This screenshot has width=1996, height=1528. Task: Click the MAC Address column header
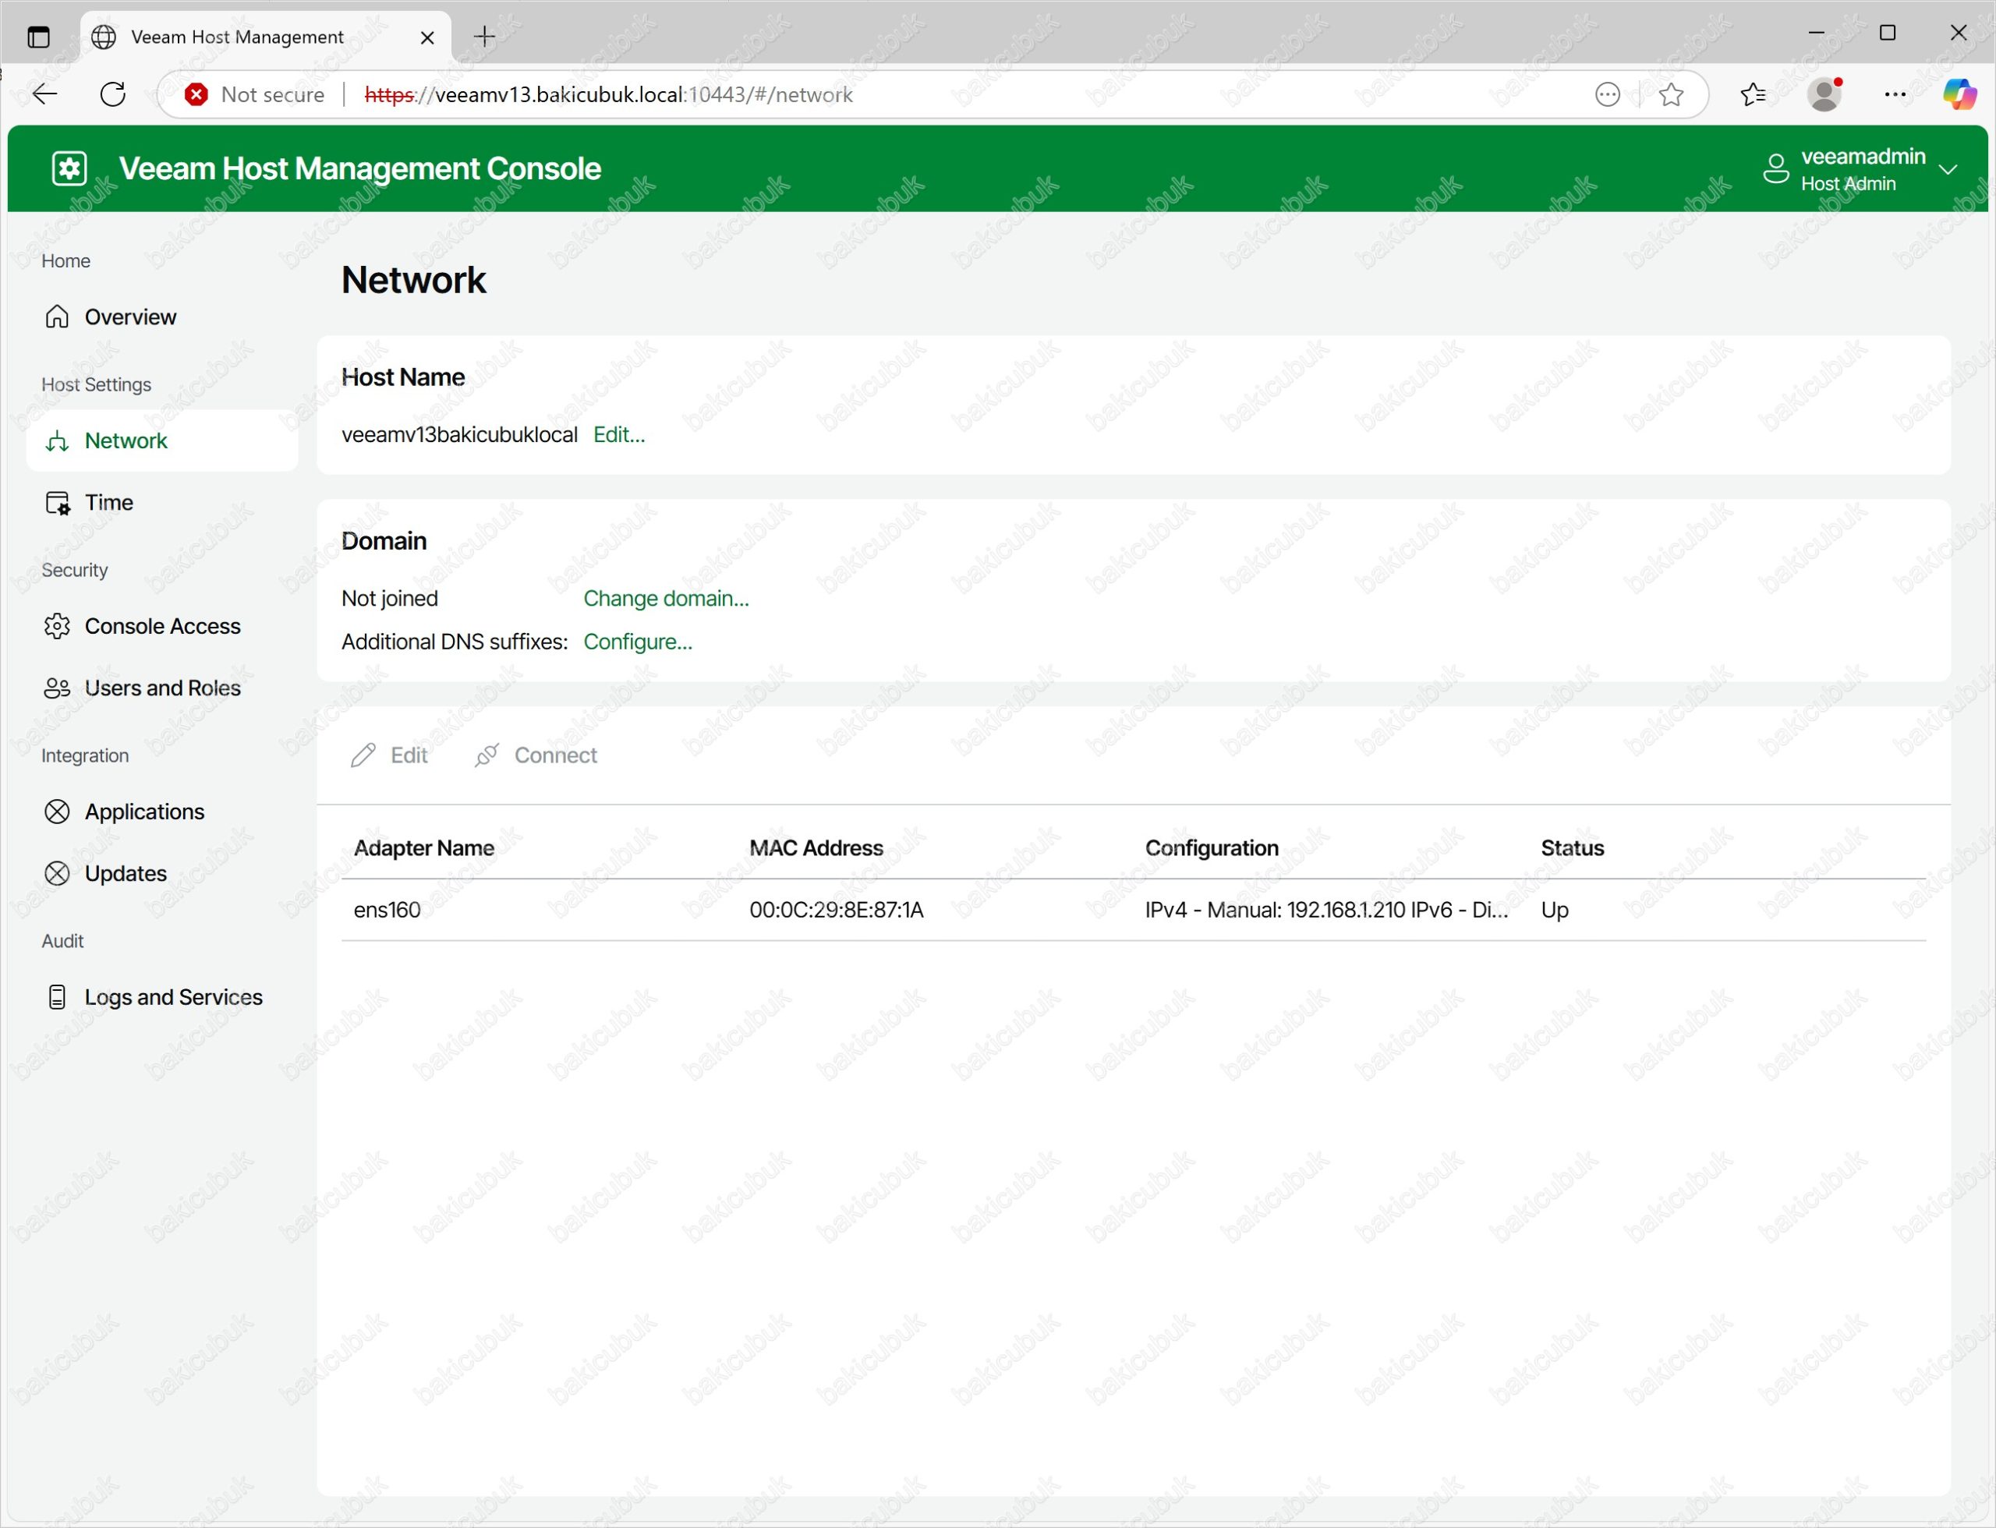tap(816, 848)
